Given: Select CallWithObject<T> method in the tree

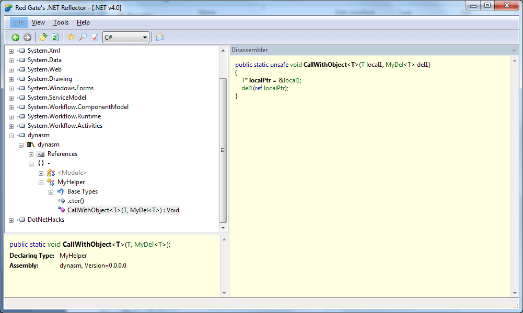Looking at the screenshot, I should pos(123,210).
